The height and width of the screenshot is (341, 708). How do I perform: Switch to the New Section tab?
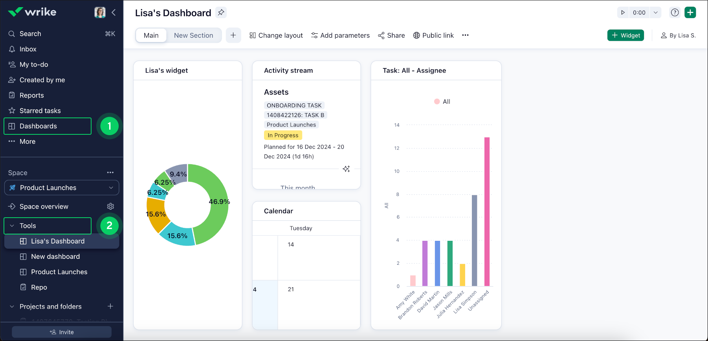[x=193, y=35]
